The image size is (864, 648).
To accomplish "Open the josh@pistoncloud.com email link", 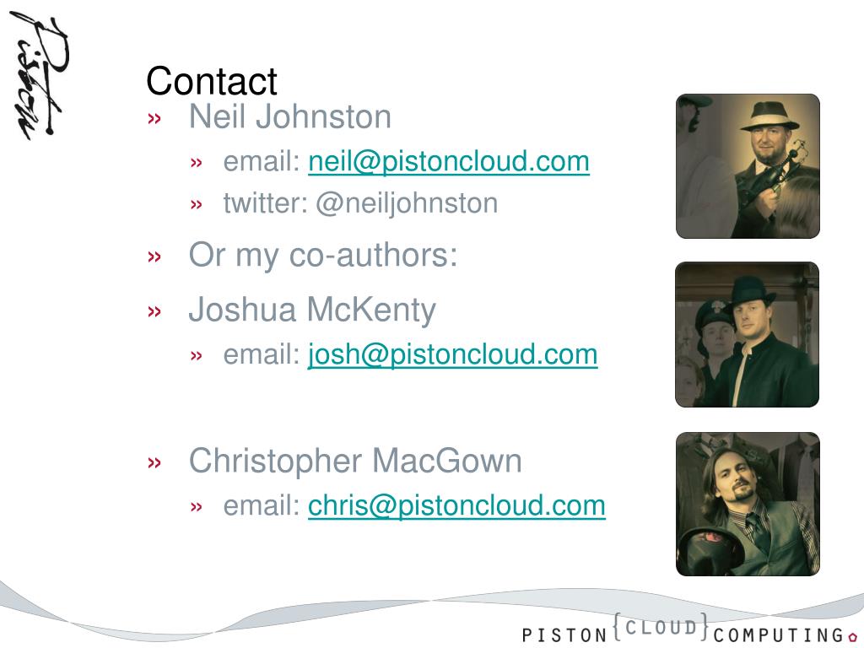I will pos(452,354).
